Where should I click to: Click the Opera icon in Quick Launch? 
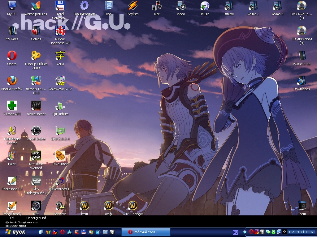pyautogui.click(x=62, y=232)
